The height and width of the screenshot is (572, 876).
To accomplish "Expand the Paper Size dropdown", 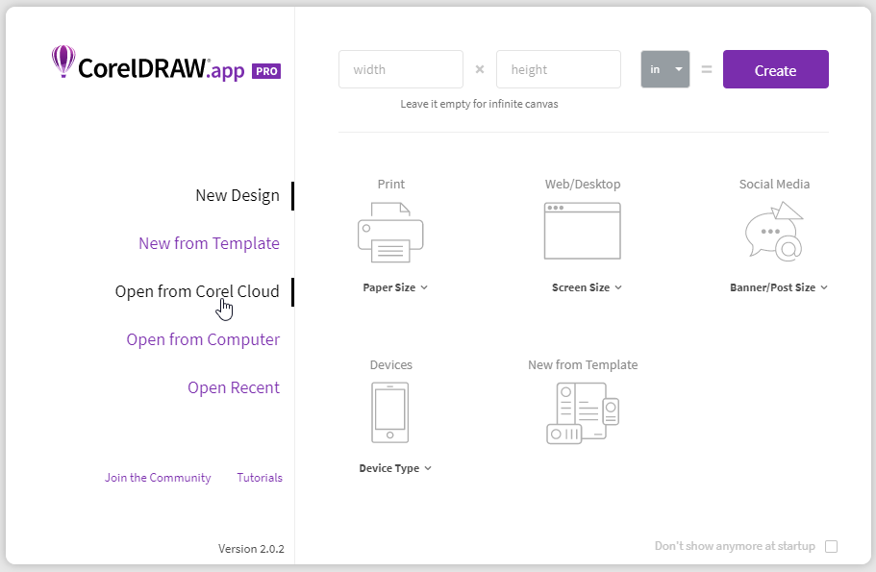I will coord(395,287).
